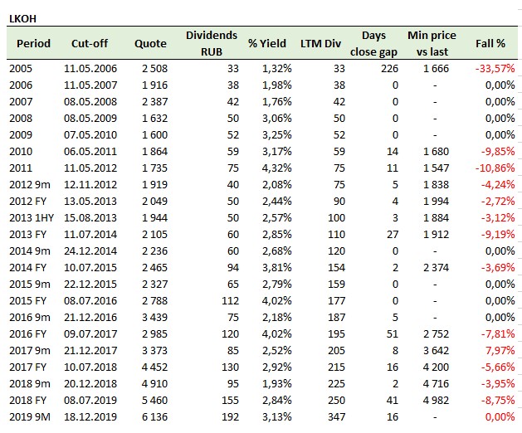Select the 2019 9M period cell
The height and width of the screenshot is (433, 522).
(30, 417)
